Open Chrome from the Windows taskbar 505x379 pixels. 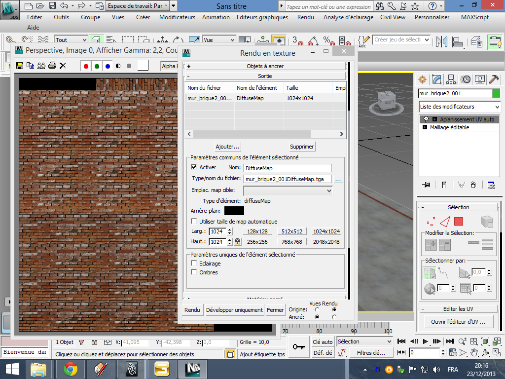71,369
